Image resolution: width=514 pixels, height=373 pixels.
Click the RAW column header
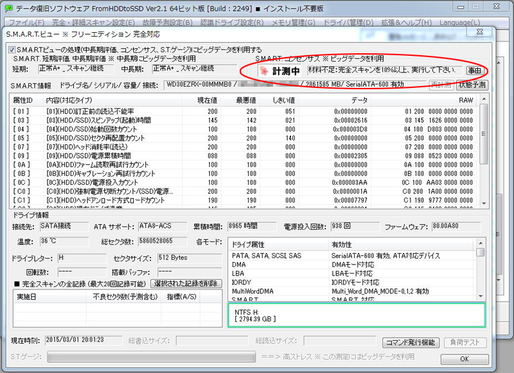click(465, 101)
